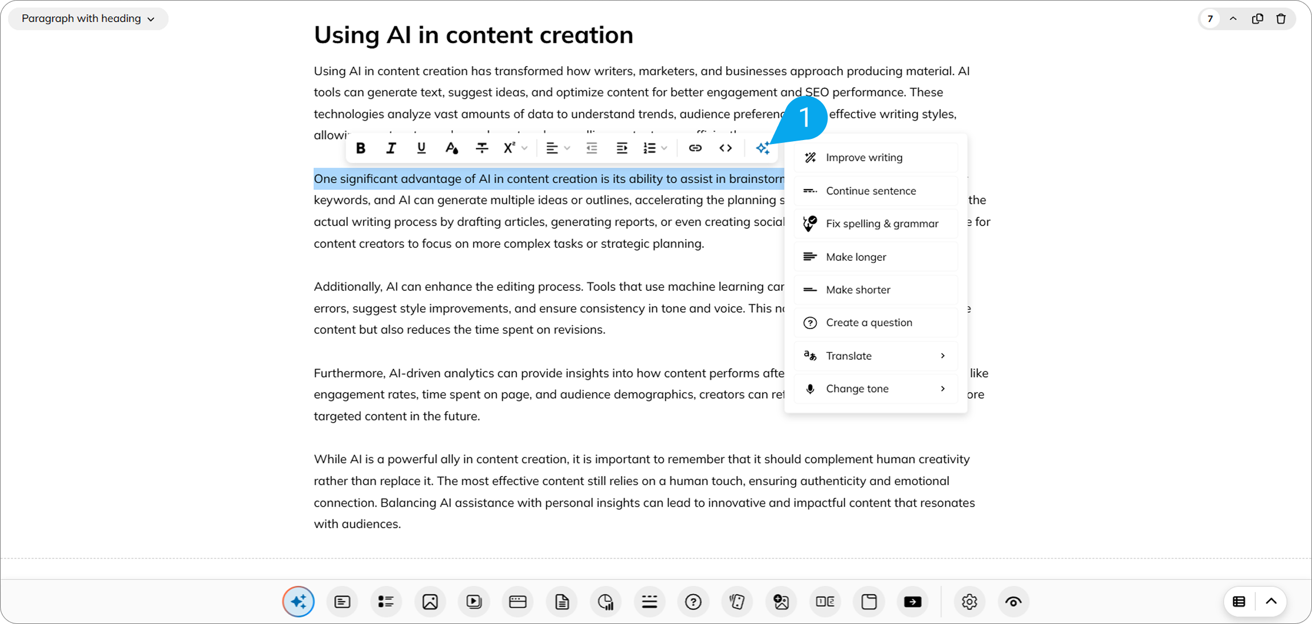Delete the block with the trash icon
Screen dimensions: 1312x624
click(x=1282, y=18)
